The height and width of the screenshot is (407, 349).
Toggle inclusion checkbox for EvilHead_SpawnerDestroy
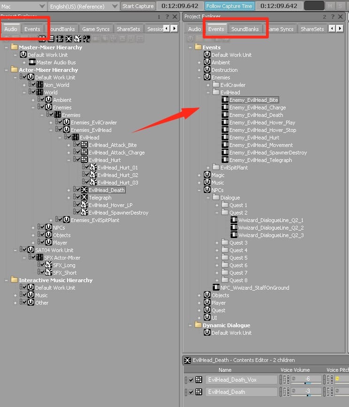click(x=78, y=212)
